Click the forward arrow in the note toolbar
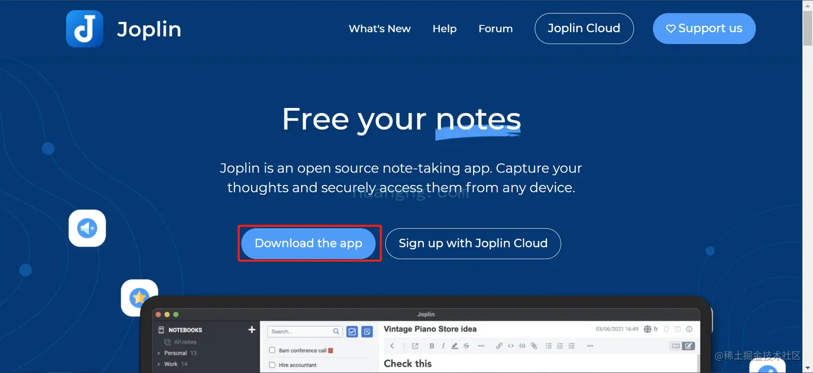This screenshot has width=813, height=373. pos(404,346)
